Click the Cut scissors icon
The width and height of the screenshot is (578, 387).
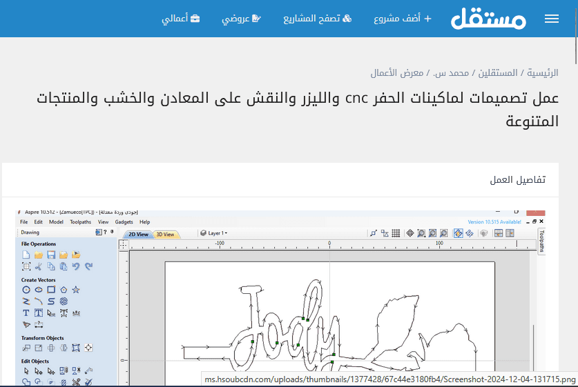(39, 266)
